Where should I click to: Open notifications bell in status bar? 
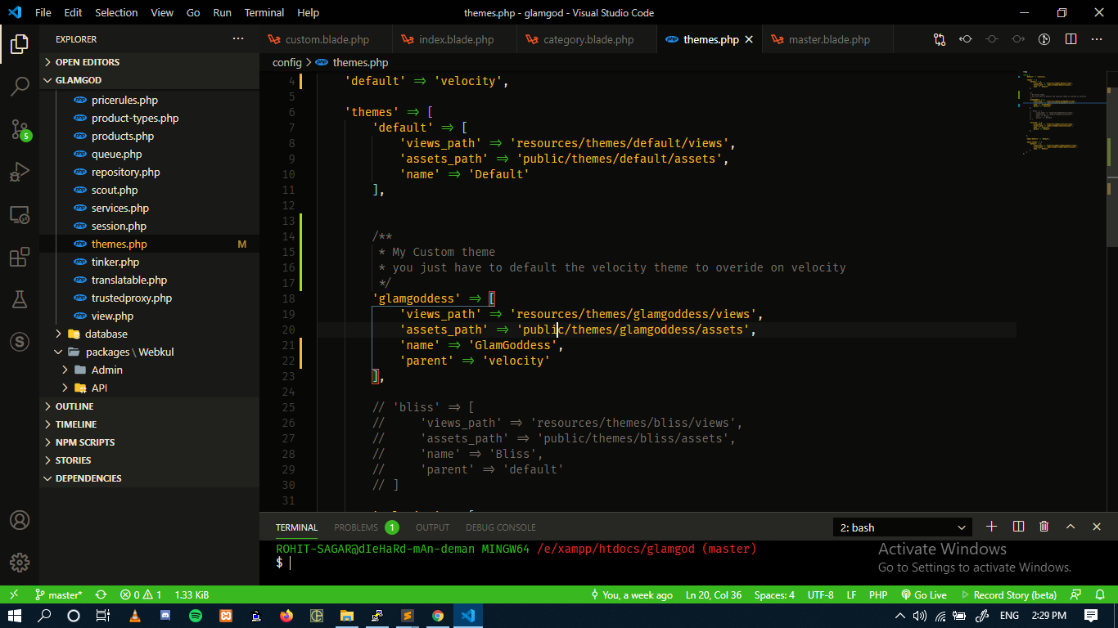point(1102,595)
